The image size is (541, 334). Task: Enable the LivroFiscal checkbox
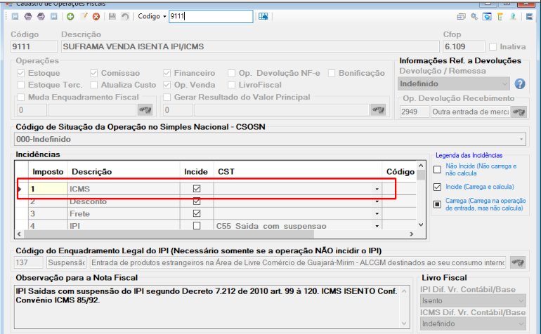(232, 85)
